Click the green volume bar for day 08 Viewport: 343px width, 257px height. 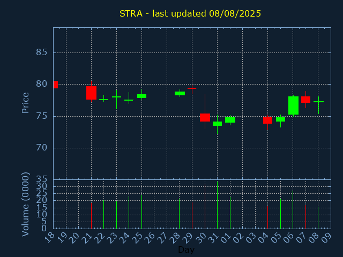(318, 218)
